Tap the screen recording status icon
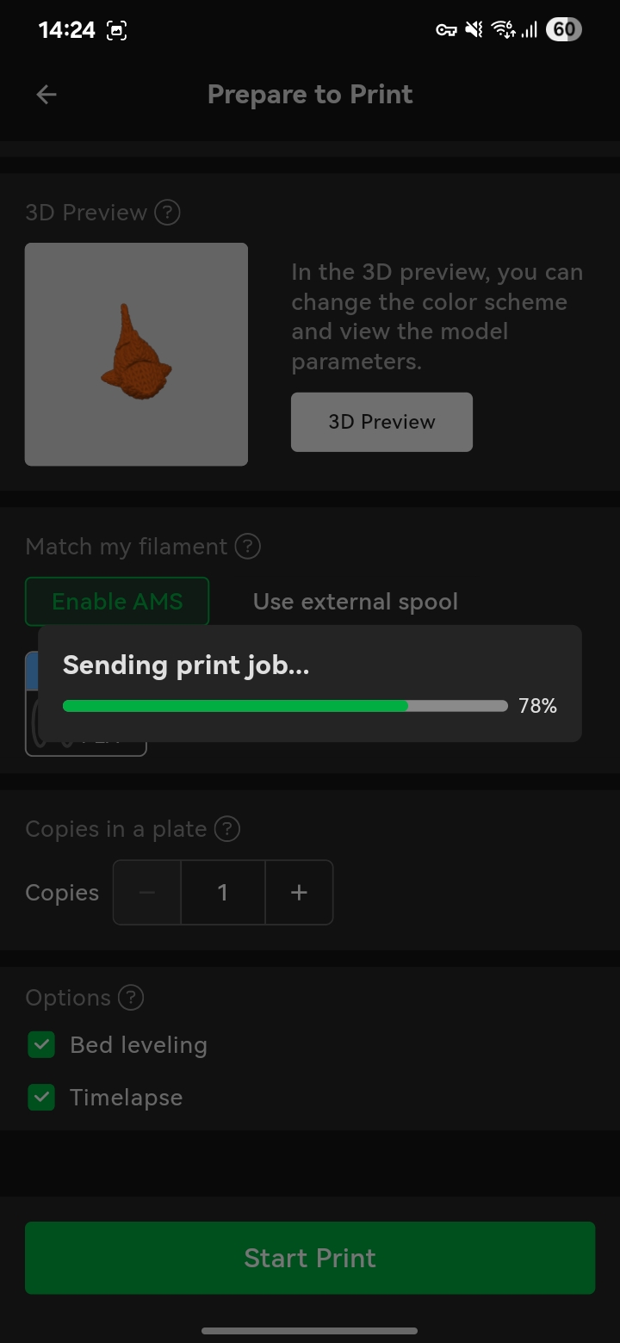This screenshot has width=620, height=1343. [116, 30]
